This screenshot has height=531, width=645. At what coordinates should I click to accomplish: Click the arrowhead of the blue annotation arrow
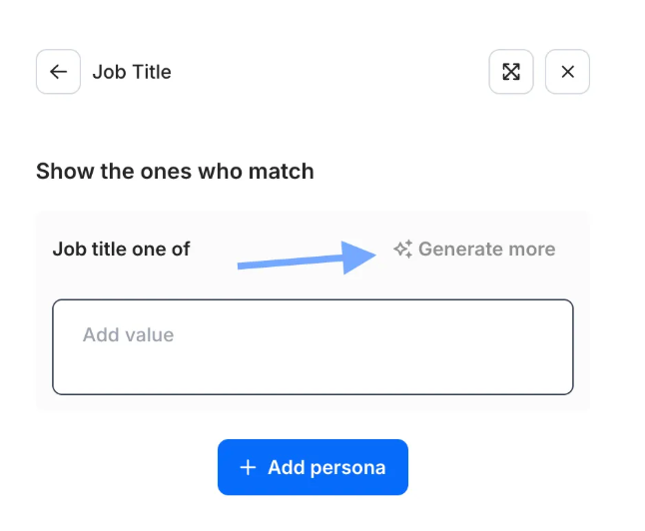point(358,258)
